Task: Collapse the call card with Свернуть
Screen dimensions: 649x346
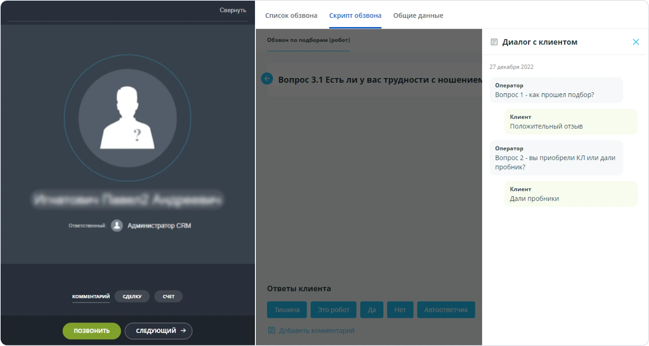Action: (x=233, y=10)
